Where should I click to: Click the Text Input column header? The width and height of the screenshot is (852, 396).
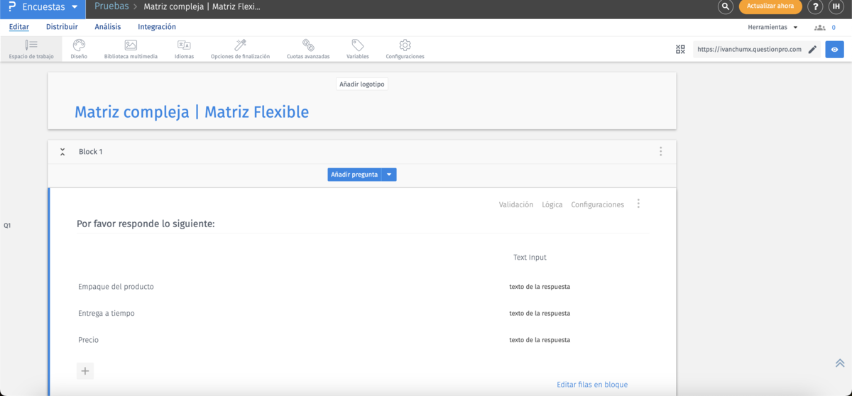(530, 258)
